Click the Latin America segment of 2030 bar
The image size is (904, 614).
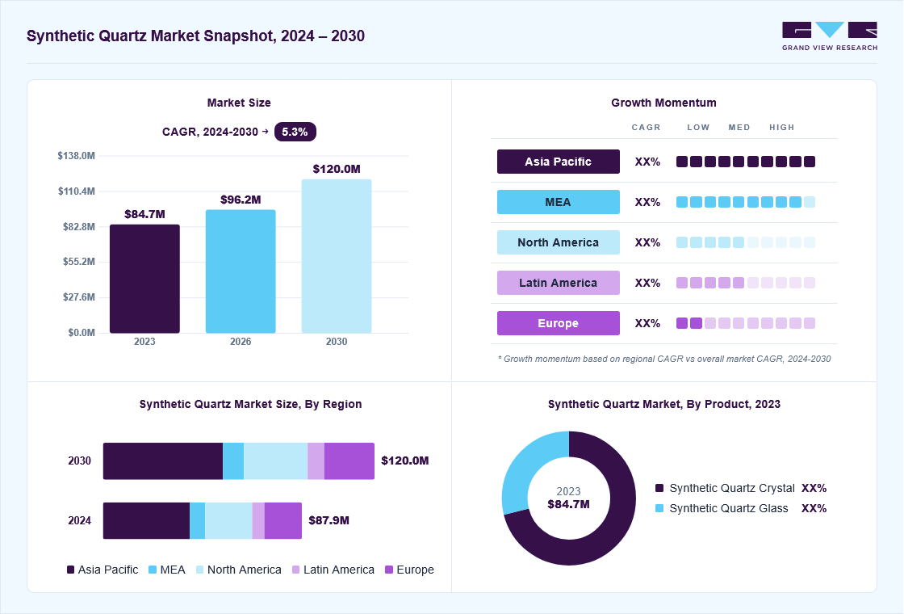pyautogui.click(x=316, y=461)
